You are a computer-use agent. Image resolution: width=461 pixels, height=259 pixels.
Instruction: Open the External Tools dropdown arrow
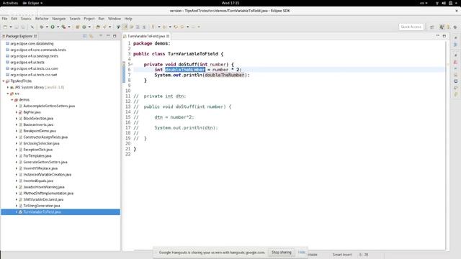69,27
